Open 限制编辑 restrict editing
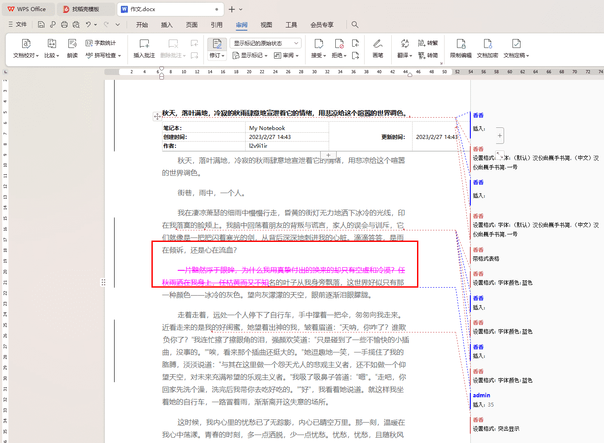 461,48
